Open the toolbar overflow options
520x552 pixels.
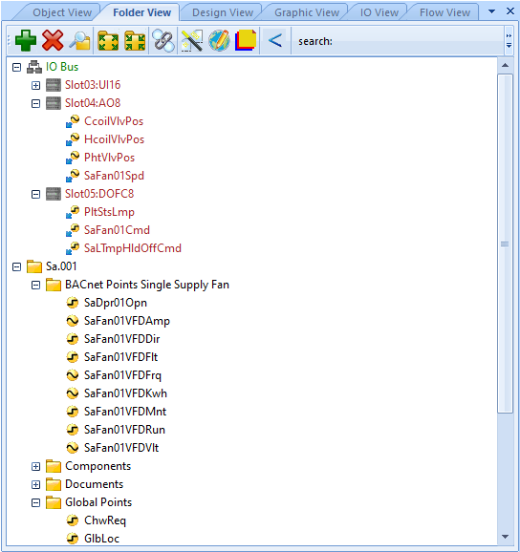[x=509, y=41]
